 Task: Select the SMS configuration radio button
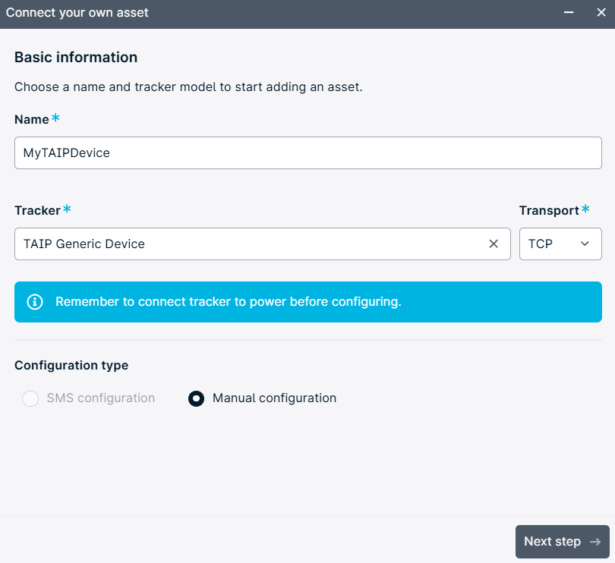(30, 398)
